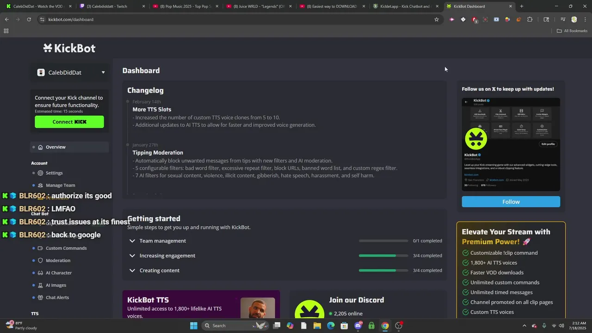This screenshot has height=333, width=592.
Task: Click the Tipping Moderation changelog title
Action: coord(158,153)
